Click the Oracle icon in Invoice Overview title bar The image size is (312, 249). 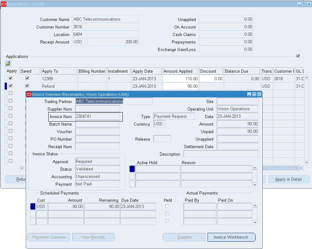(x=29, y=94)
